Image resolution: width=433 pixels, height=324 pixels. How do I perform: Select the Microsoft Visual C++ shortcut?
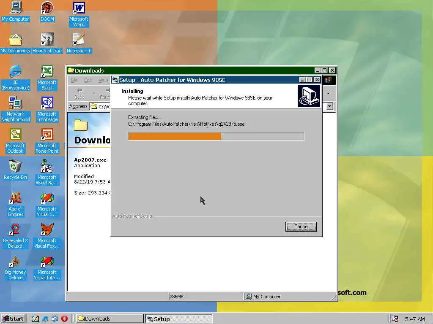coord(47,205)
